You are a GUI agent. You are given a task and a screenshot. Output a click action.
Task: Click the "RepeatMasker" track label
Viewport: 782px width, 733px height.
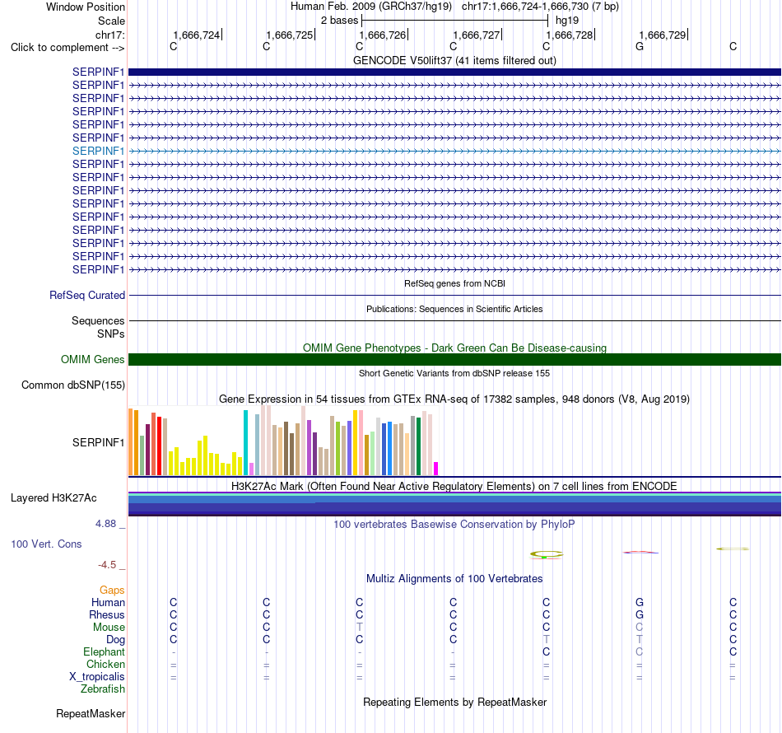click(x=91, y=714)
